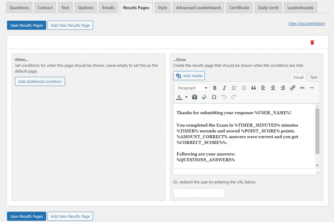Insert a numbered list
Image resolution: width=334 pixels, height=222 pixels.
[x=244, y=88]
